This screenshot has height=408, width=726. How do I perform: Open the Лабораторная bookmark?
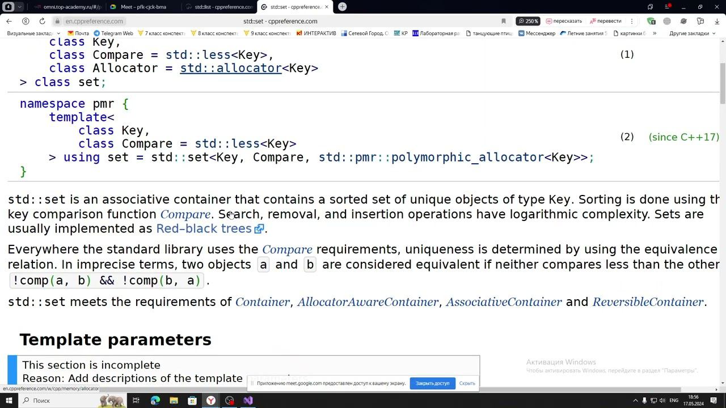coord(436,33)
